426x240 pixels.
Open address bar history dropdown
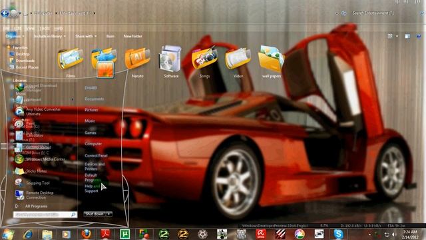(337, 13)
